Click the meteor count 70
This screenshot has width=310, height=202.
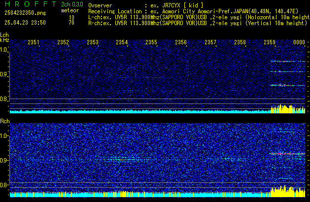pos(71,23)
